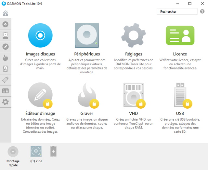208x170 pixels.
Task: Open Images disques from the sidebar disc icon
Action: point(6,24)
